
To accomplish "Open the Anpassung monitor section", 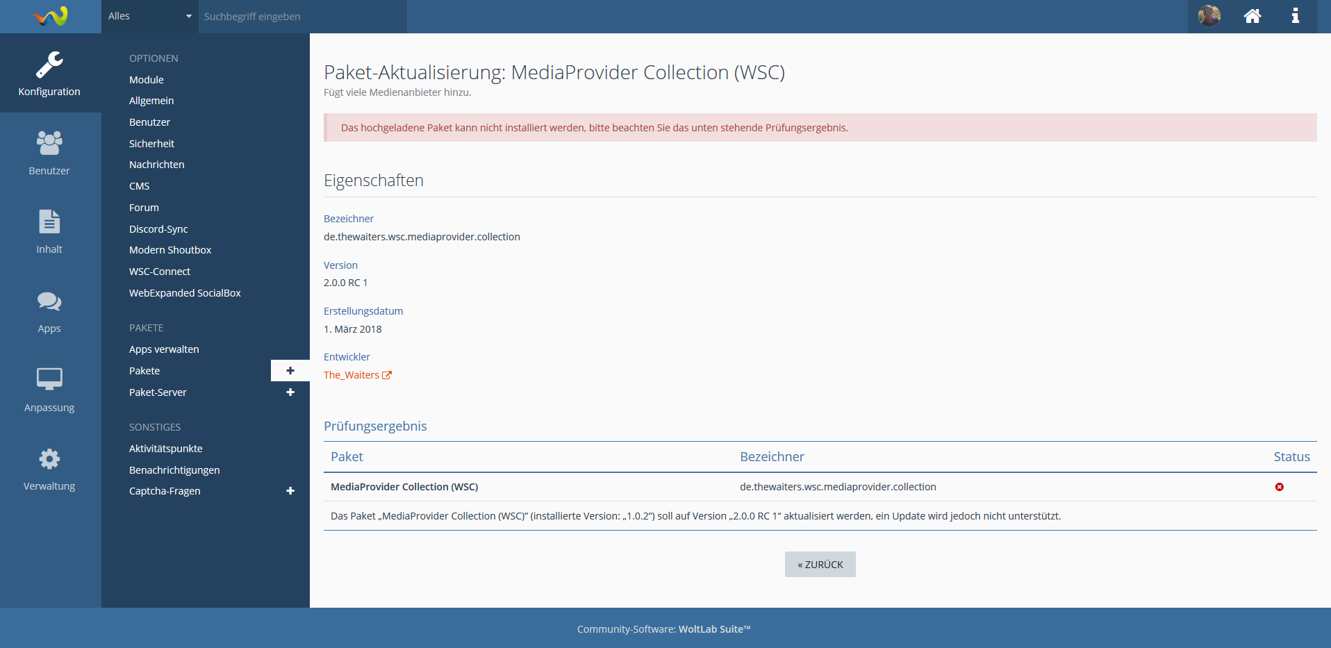I will [49, 389].
